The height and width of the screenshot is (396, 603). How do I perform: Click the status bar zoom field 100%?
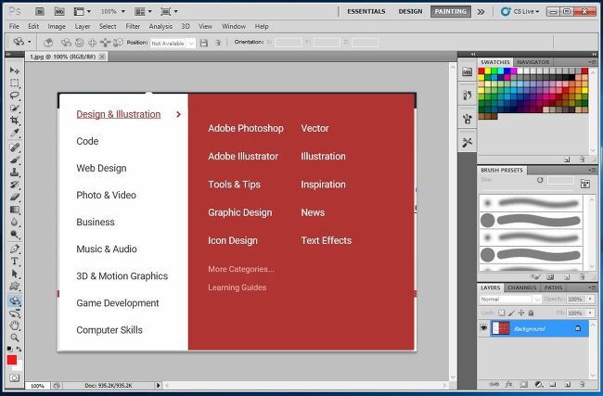tap(37, 386)
